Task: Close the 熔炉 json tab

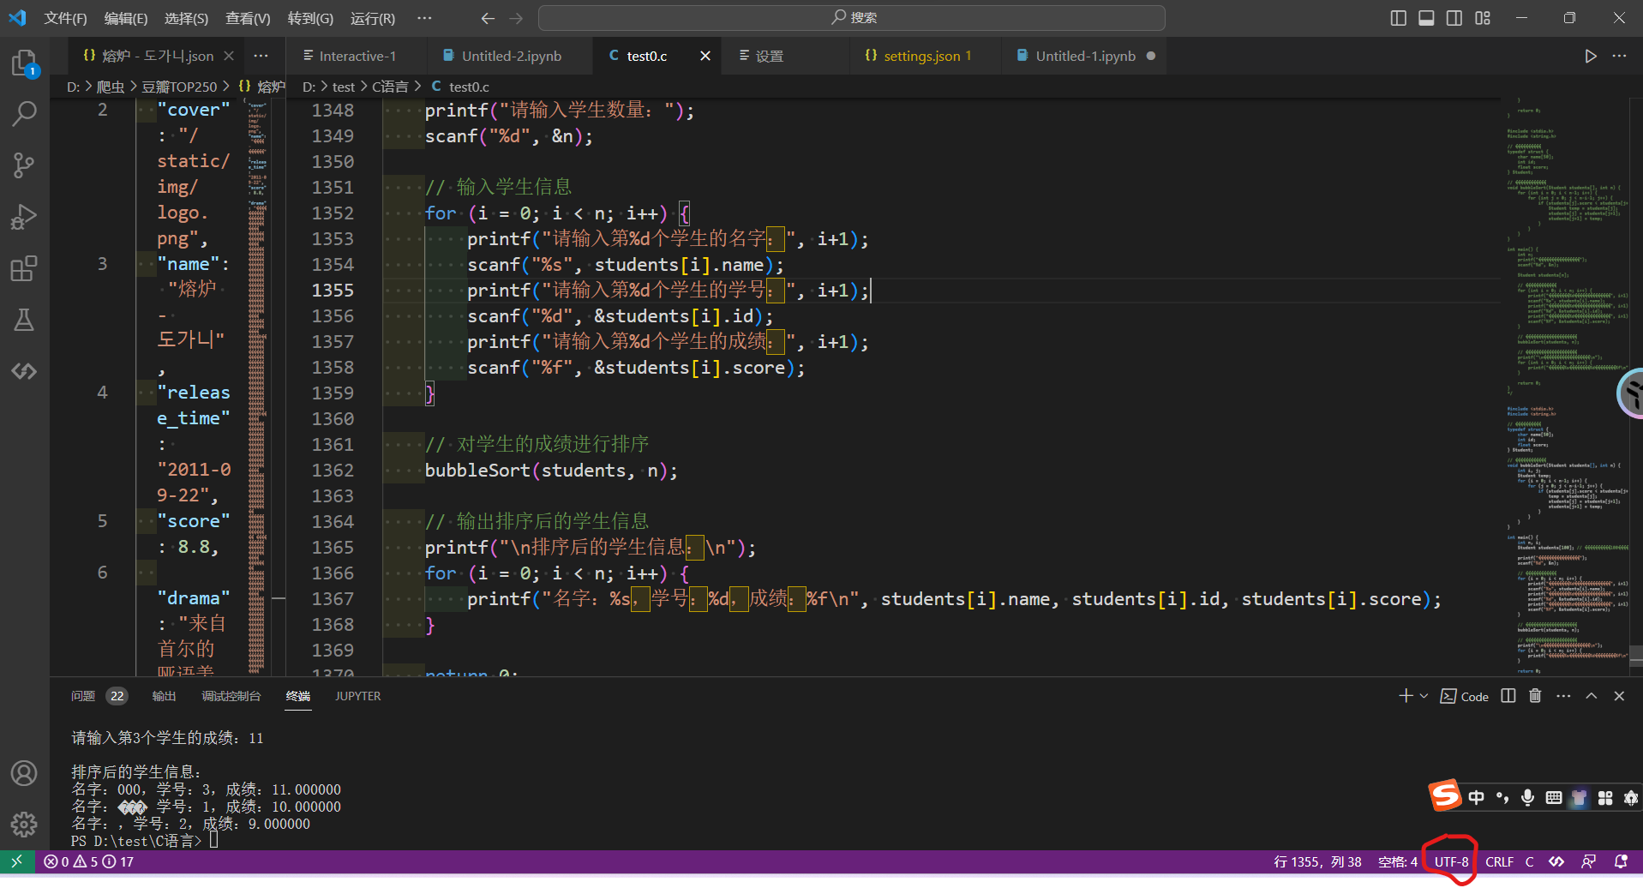Action: coord(229,56)
